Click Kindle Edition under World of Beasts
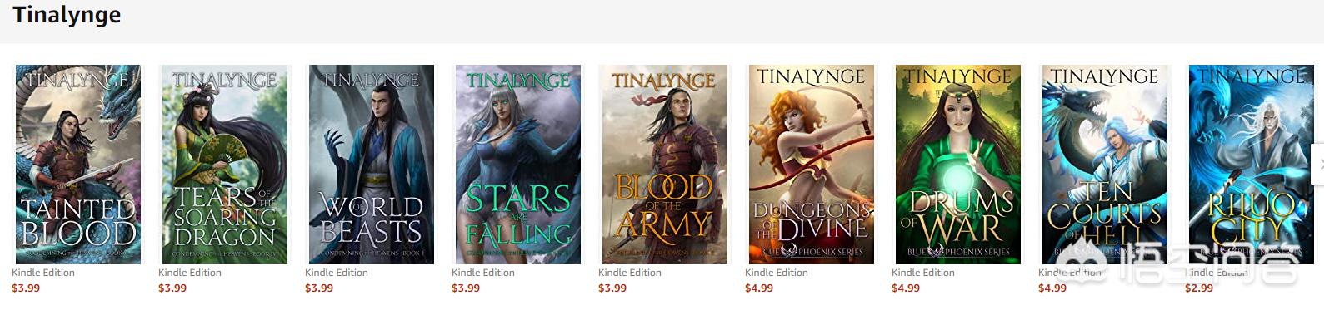The width and height of the screenshot is (1324, 310). pos(337,273)
